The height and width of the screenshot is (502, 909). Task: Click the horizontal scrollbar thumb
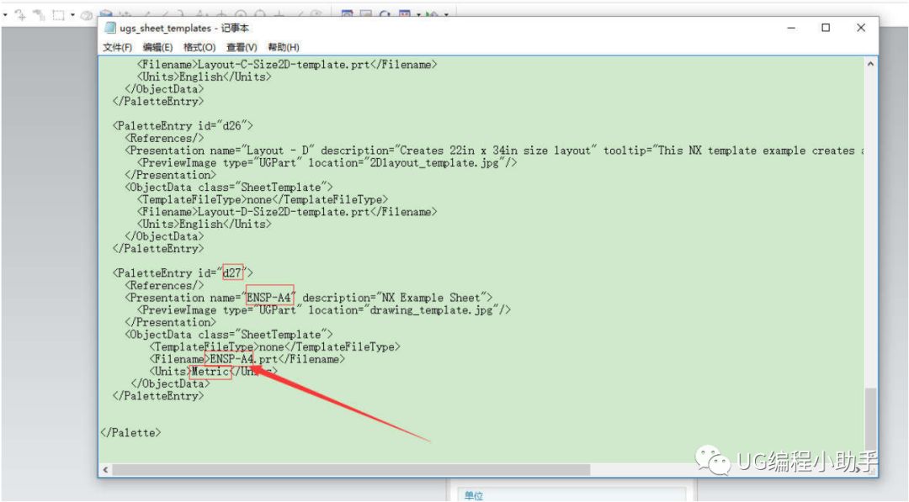point(351,469)
